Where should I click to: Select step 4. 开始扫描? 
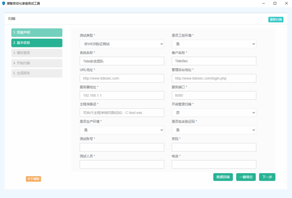pos(37,63)
